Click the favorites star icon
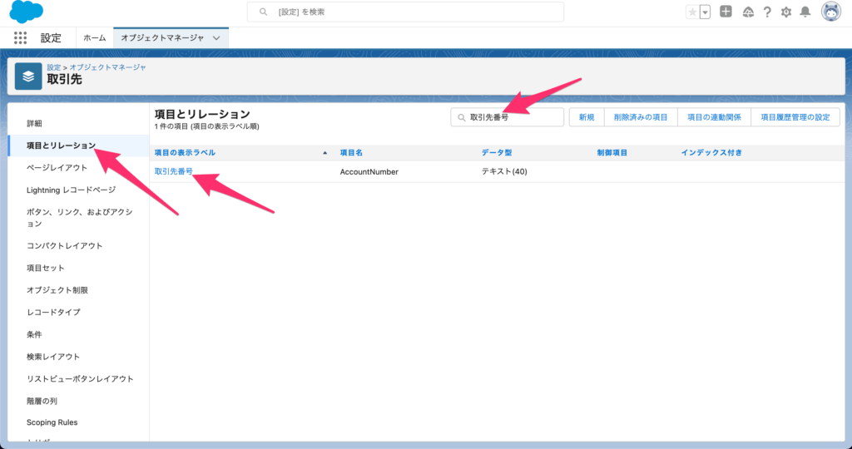Image resolution: width=852 pixels, height=449 pixels. pyautogui.click(x=693, y=12)
